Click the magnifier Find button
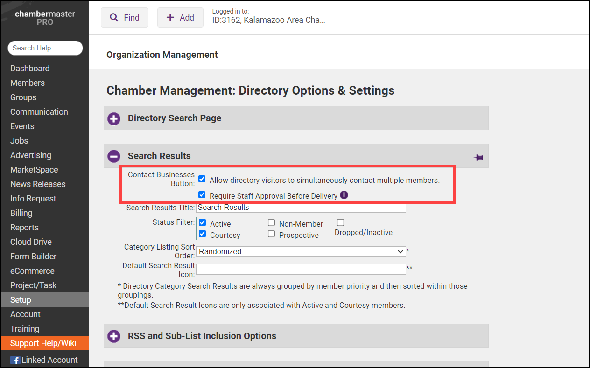Image resolution: width=590 pixels, height=368 pixels. (x=125, y=18)
